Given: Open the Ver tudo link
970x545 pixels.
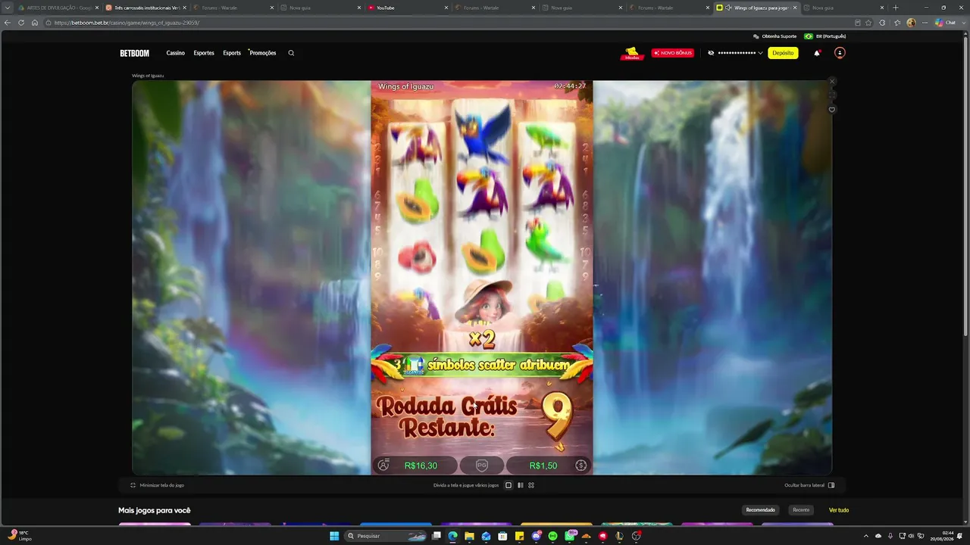Looking at the screenshot, I should [839, 510].
